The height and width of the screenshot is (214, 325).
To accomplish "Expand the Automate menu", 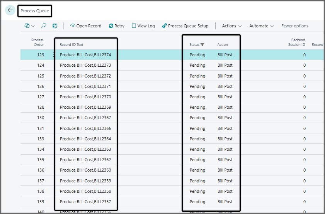I will click(261, 26).
